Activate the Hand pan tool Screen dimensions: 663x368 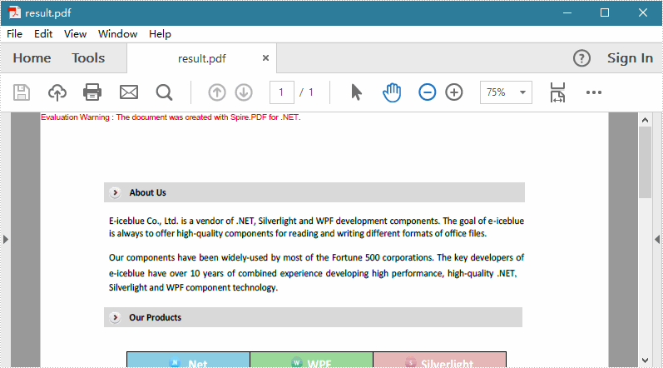[x=392, y=92]
